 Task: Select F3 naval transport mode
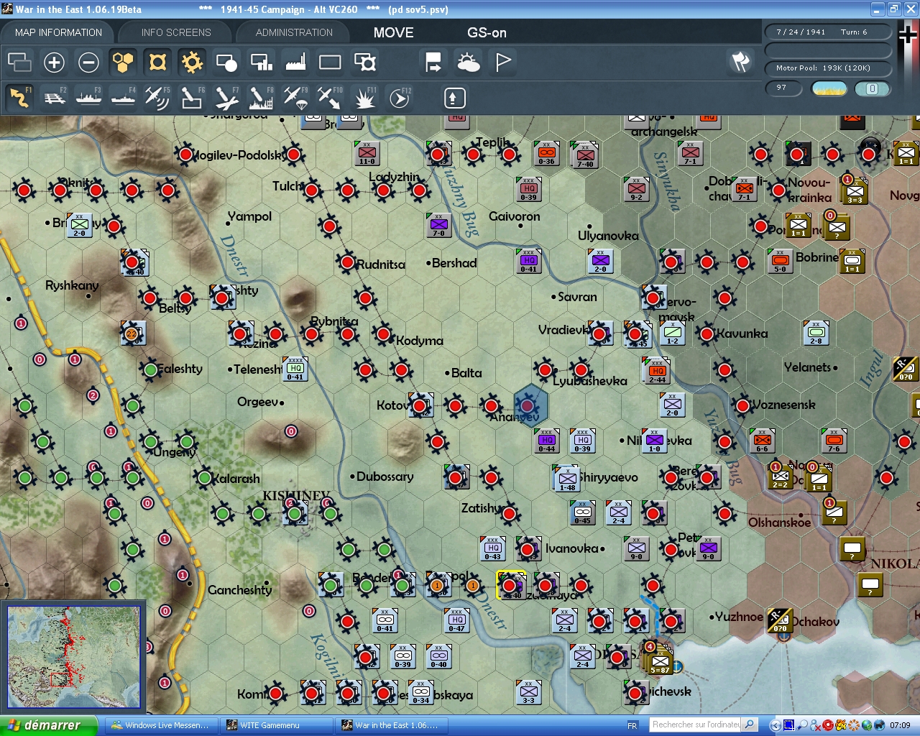tap(88, 98)
